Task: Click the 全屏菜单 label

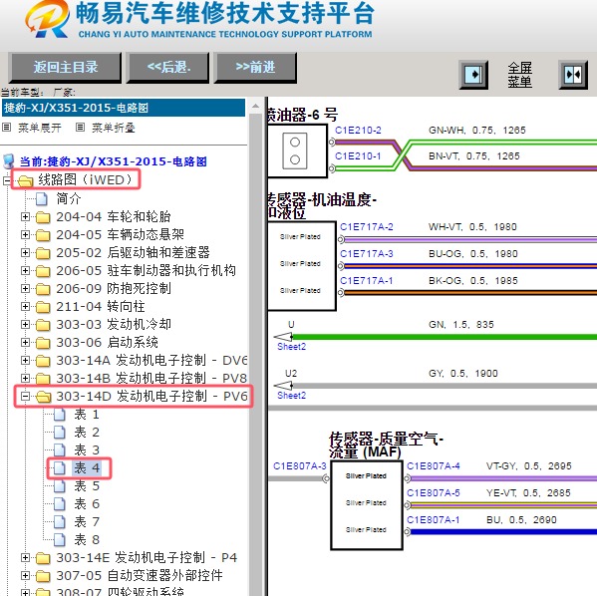Action: click(519, 75)
